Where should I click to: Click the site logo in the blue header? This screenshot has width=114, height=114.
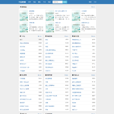[x=22, y=2]
